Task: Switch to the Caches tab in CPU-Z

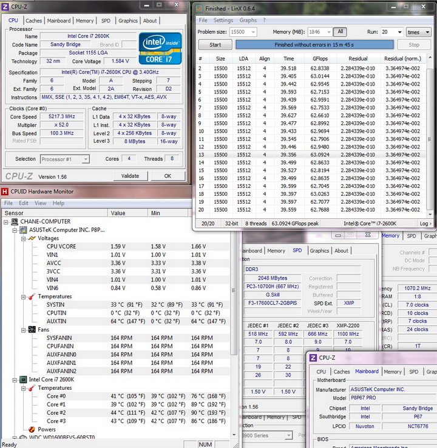Action: point(34,21)
